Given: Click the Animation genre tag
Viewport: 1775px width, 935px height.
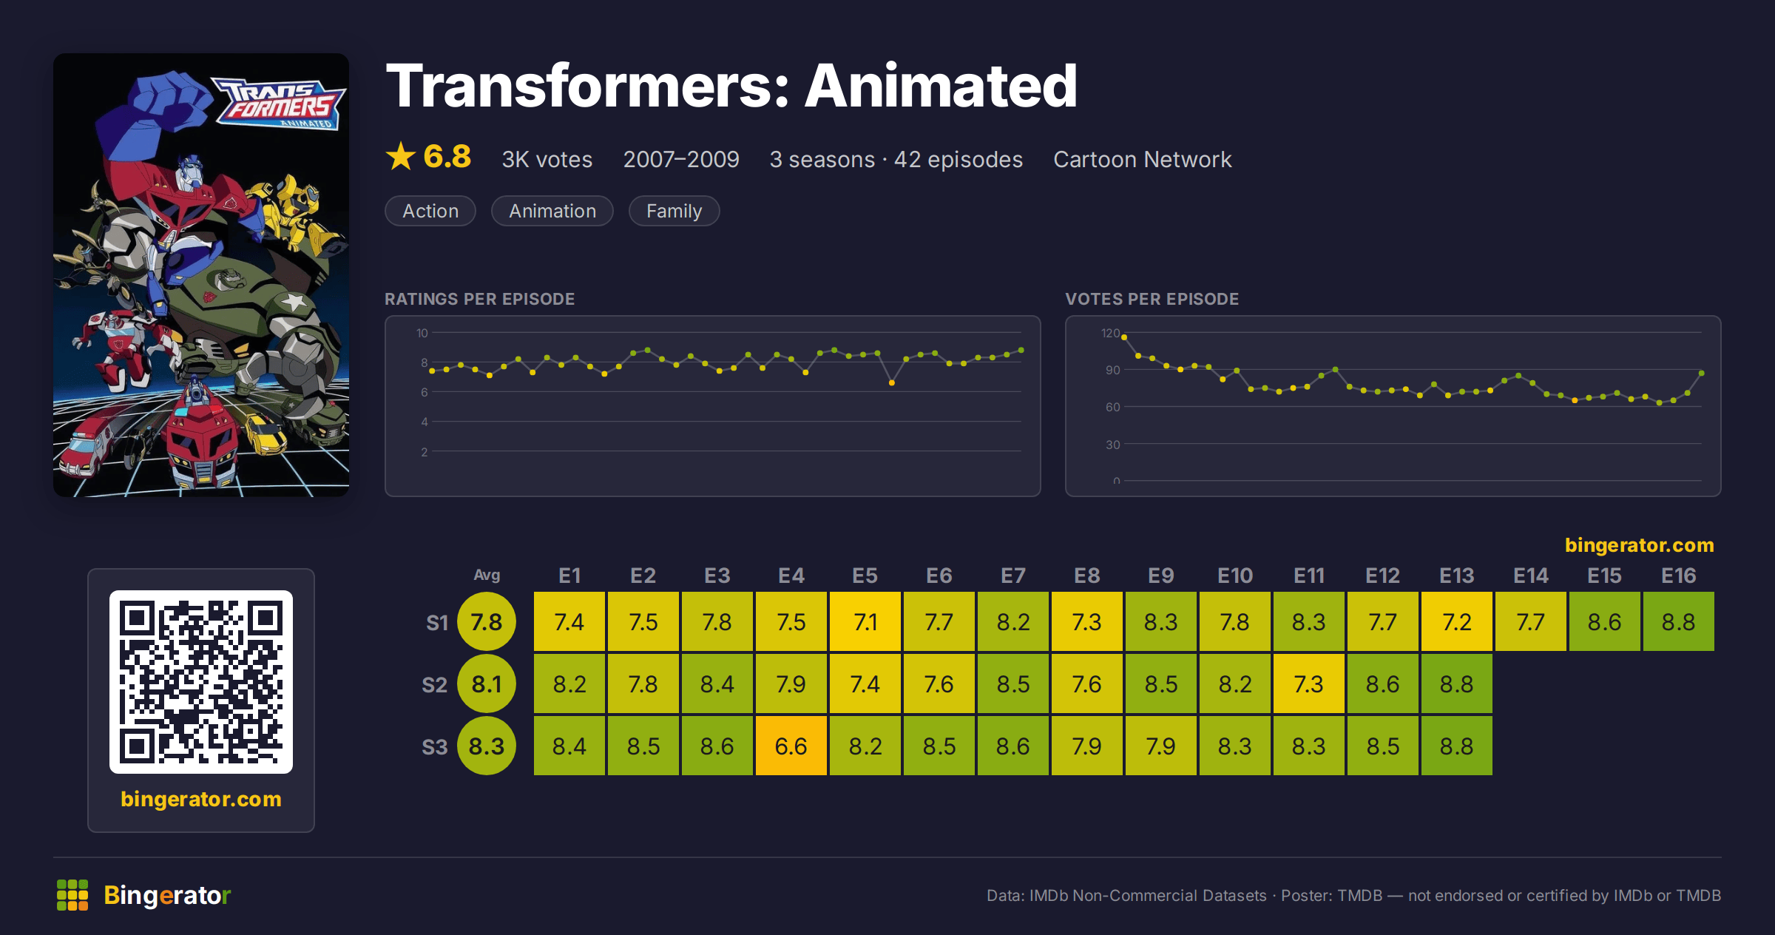Looking at the screenshot, I should pos(552,211).
